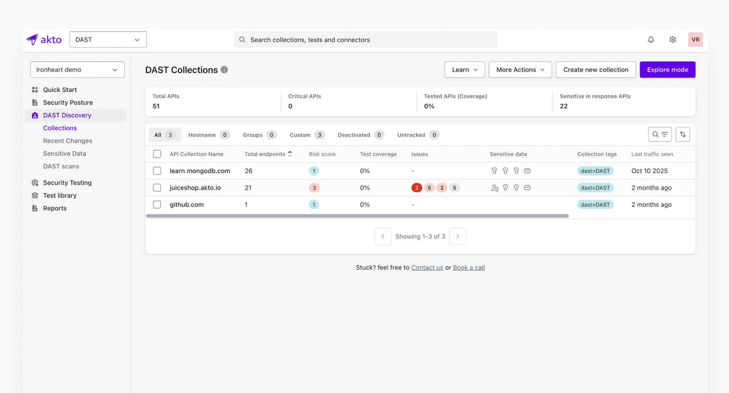Open the notifications bell
This screenshot has width=729, height=393.
(x=651, y=40)
